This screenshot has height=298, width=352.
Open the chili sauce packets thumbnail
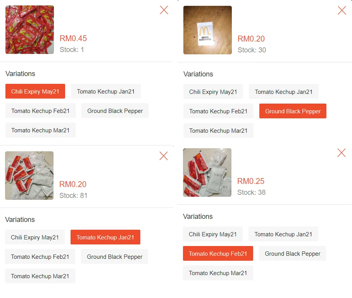pos(29,29)
